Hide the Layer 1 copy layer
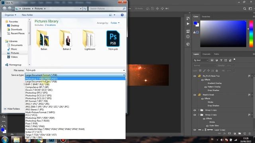The image size is (255, 143). click(x=194, y=130)
